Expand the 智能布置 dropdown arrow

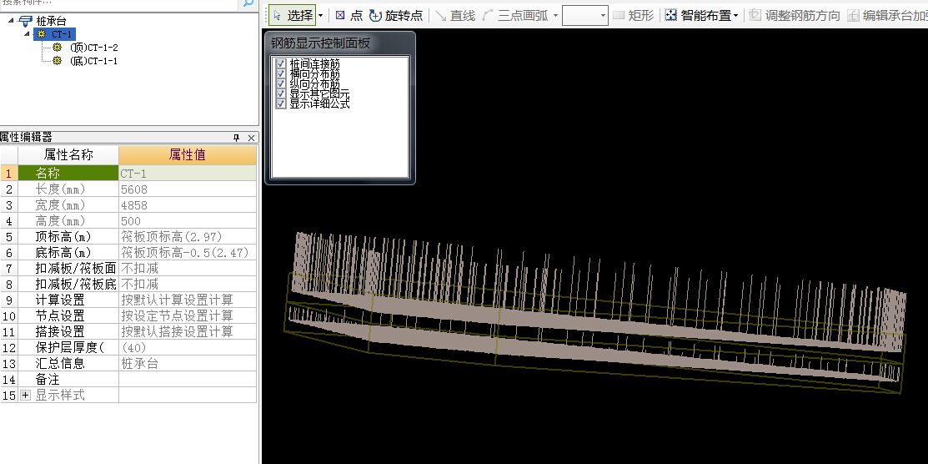[x=735, y=15]
